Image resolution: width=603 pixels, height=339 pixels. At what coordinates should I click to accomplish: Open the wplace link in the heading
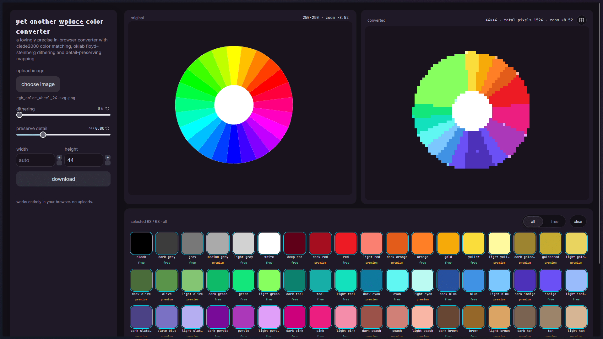pyautogui.click(x=71, y=22)
